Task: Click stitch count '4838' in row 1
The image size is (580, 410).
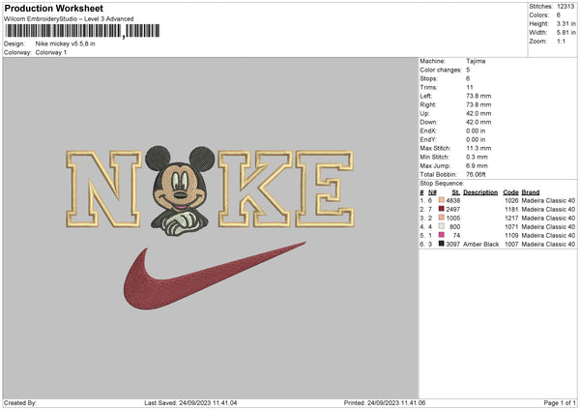Action: 453,200
